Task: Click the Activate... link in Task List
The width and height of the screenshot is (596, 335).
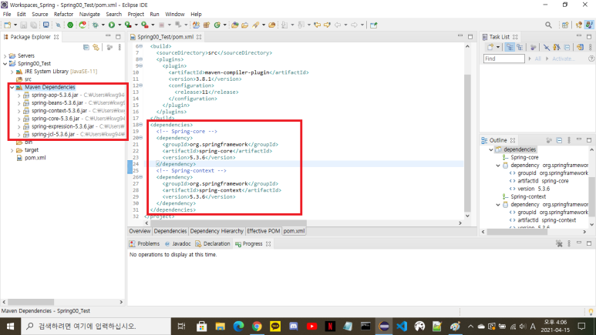Action: [564, 59]
